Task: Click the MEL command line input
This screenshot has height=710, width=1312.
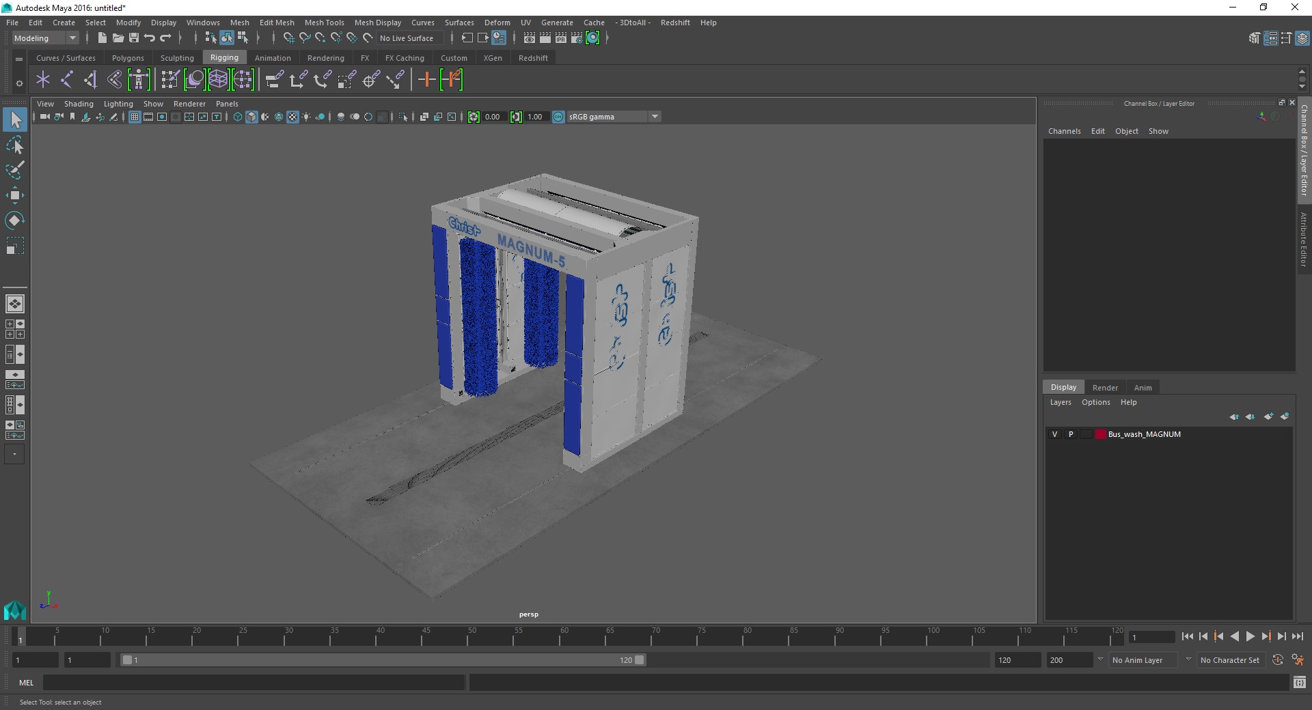Action: (x=254, y=682)
